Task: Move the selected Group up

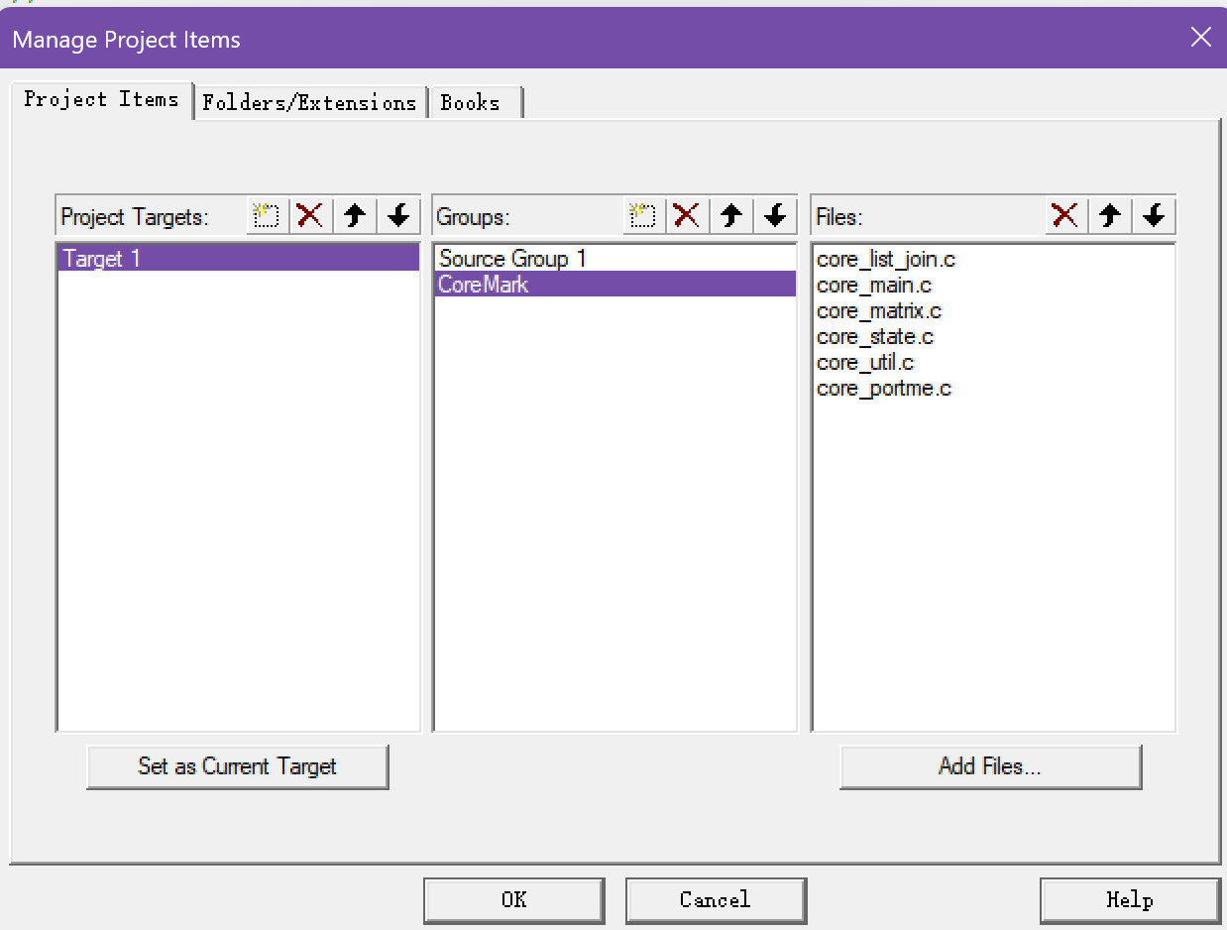Action: click(x=731, y=215)
